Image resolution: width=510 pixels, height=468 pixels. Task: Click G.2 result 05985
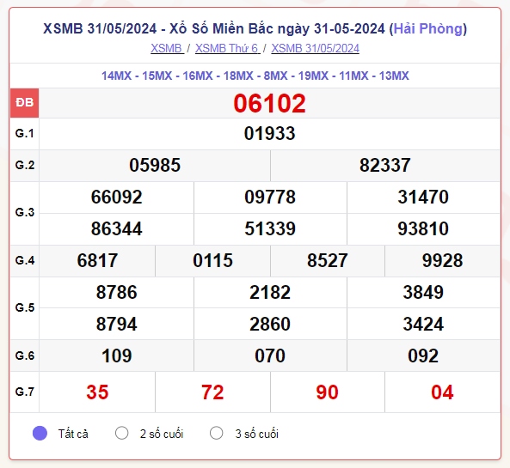(155, 165)
